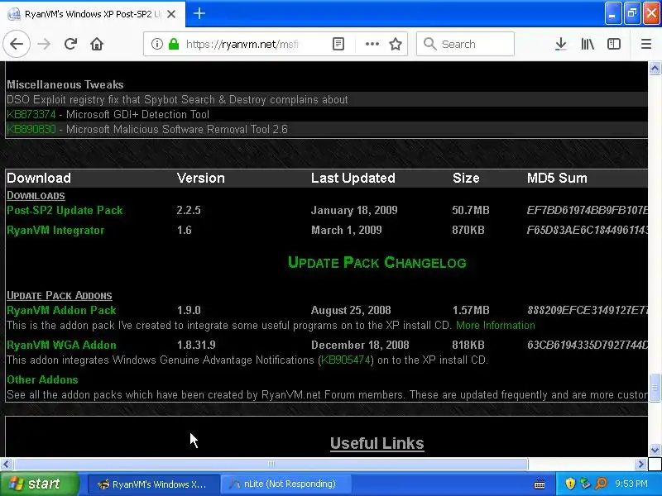Click the vertical scrollbar down arrow
The width and height of the screenshot is (662, 496).
[x=655, y=450]
